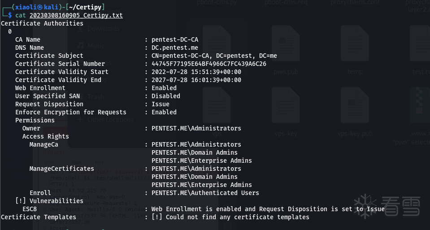Click the certificate serial number value
430x230 pixels.
208,64
